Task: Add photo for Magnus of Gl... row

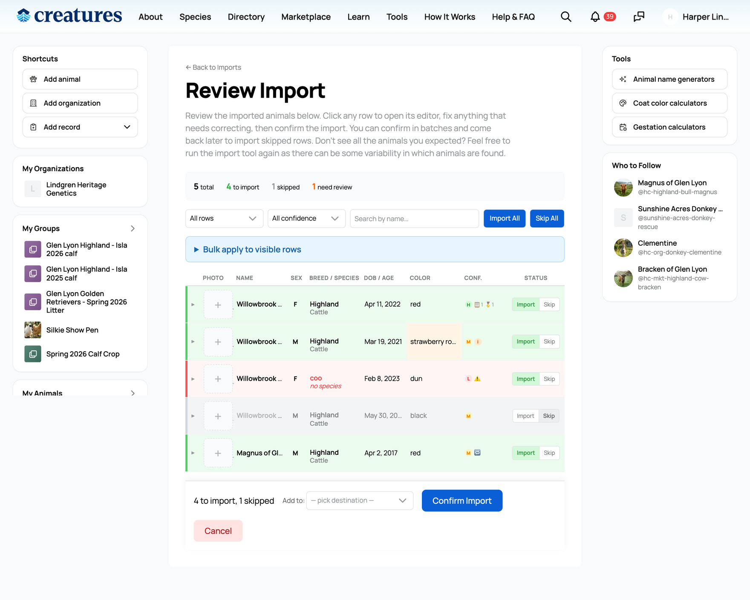Action: 218,453
